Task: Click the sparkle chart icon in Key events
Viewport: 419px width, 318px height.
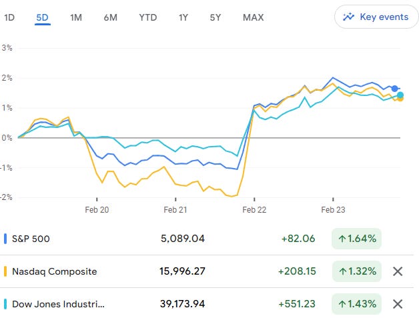Action: [x=348, y=17]
